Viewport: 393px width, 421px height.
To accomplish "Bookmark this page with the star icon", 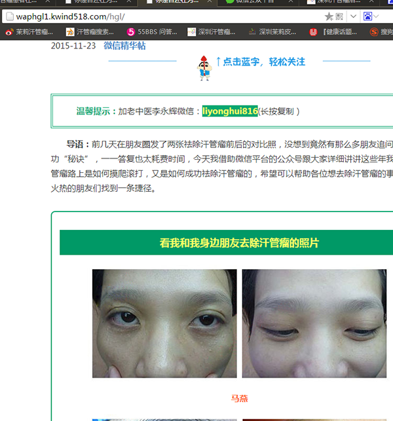I will point(329,16).
